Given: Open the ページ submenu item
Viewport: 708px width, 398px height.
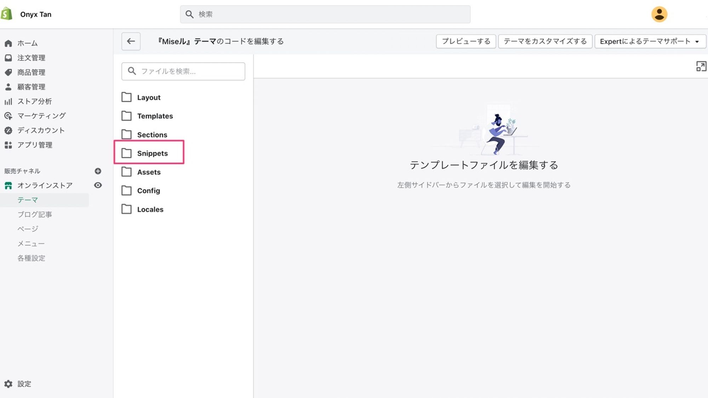Looking at the screenshot, I should click(x=28, y=229).
